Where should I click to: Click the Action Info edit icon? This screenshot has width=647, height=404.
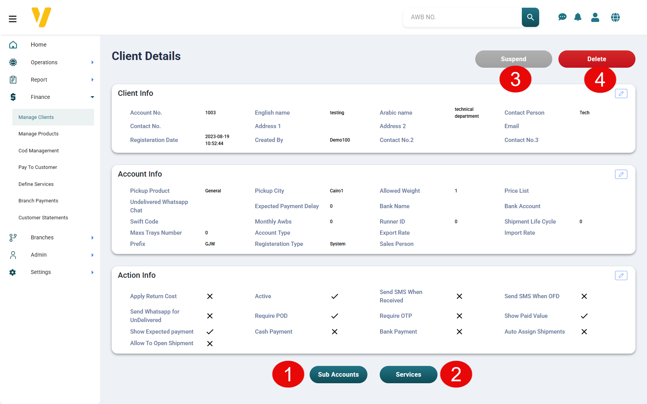(621, 275)
